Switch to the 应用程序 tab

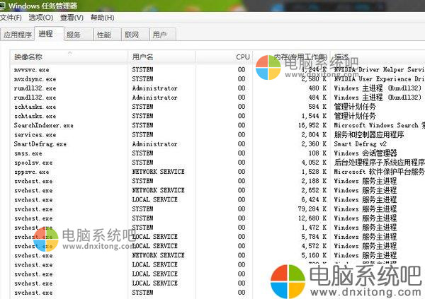(x=18, y=35)
